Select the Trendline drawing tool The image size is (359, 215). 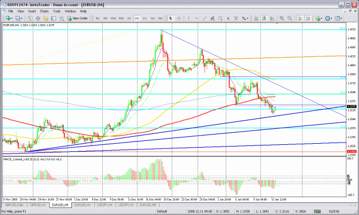tap(204, 18)
